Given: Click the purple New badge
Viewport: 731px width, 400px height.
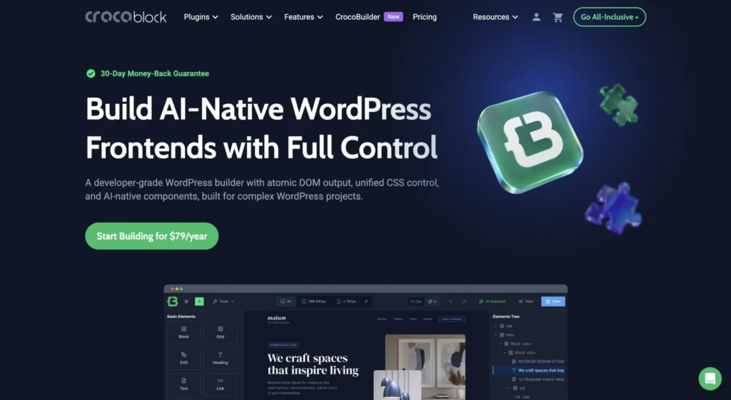Looking at the screenshot, I should (x=393, y=17).
